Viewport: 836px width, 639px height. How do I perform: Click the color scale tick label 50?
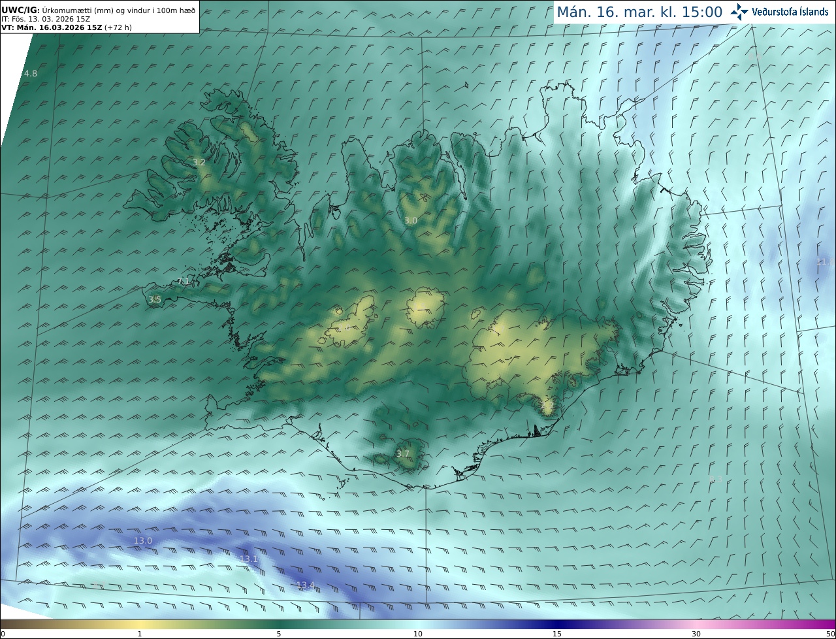click(830, 634)
